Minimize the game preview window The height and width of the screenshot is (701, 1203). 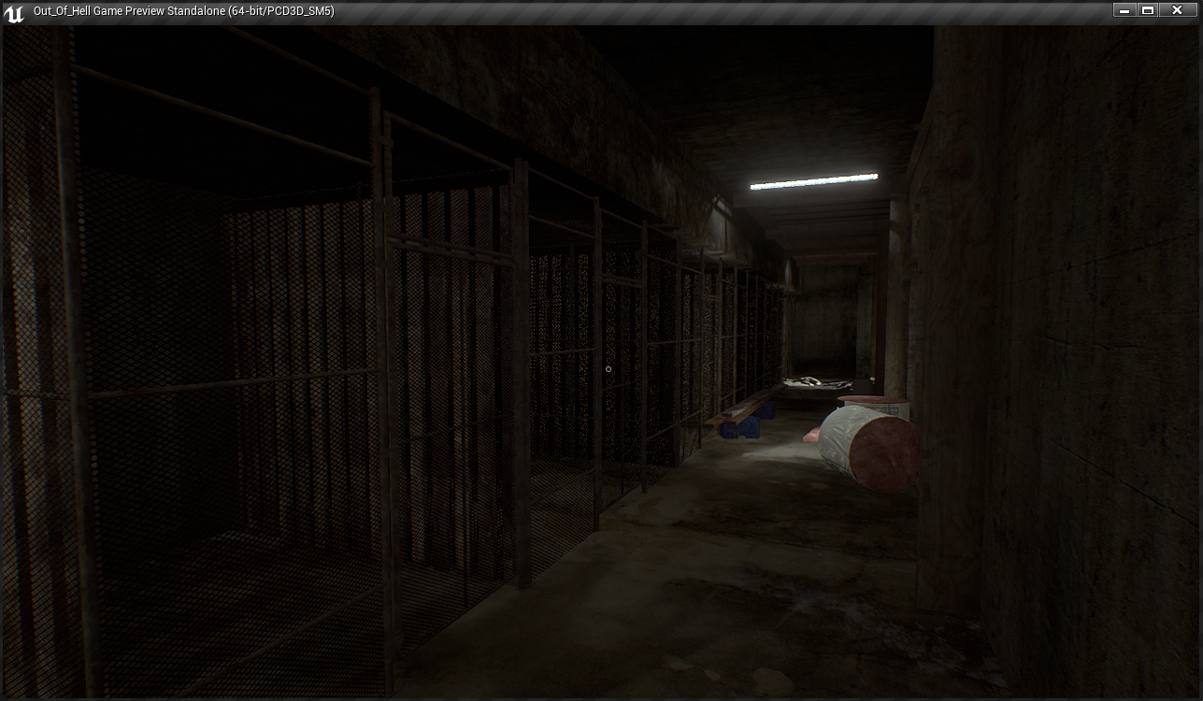pos(1124,10)
